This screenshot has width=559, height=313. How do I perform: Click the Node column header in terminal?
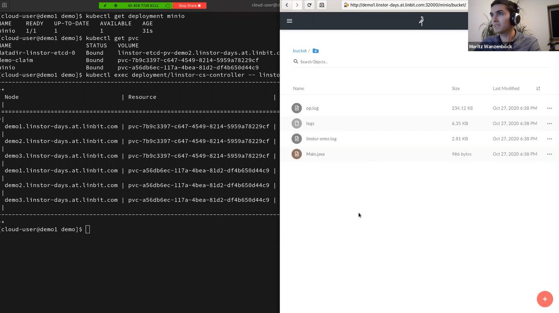[11, 97]
